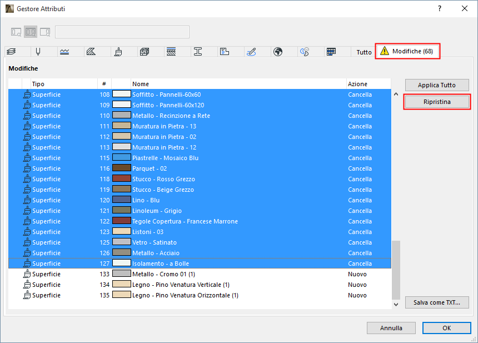The image size is (478, 343).
Task: Click the Linoleum - Grigio swatch
Action: pos(122,210)
